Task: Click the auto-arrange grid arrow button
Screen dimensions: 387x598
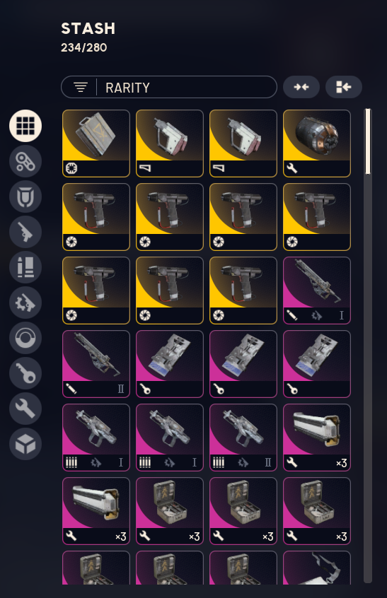Action: [344, 88]
